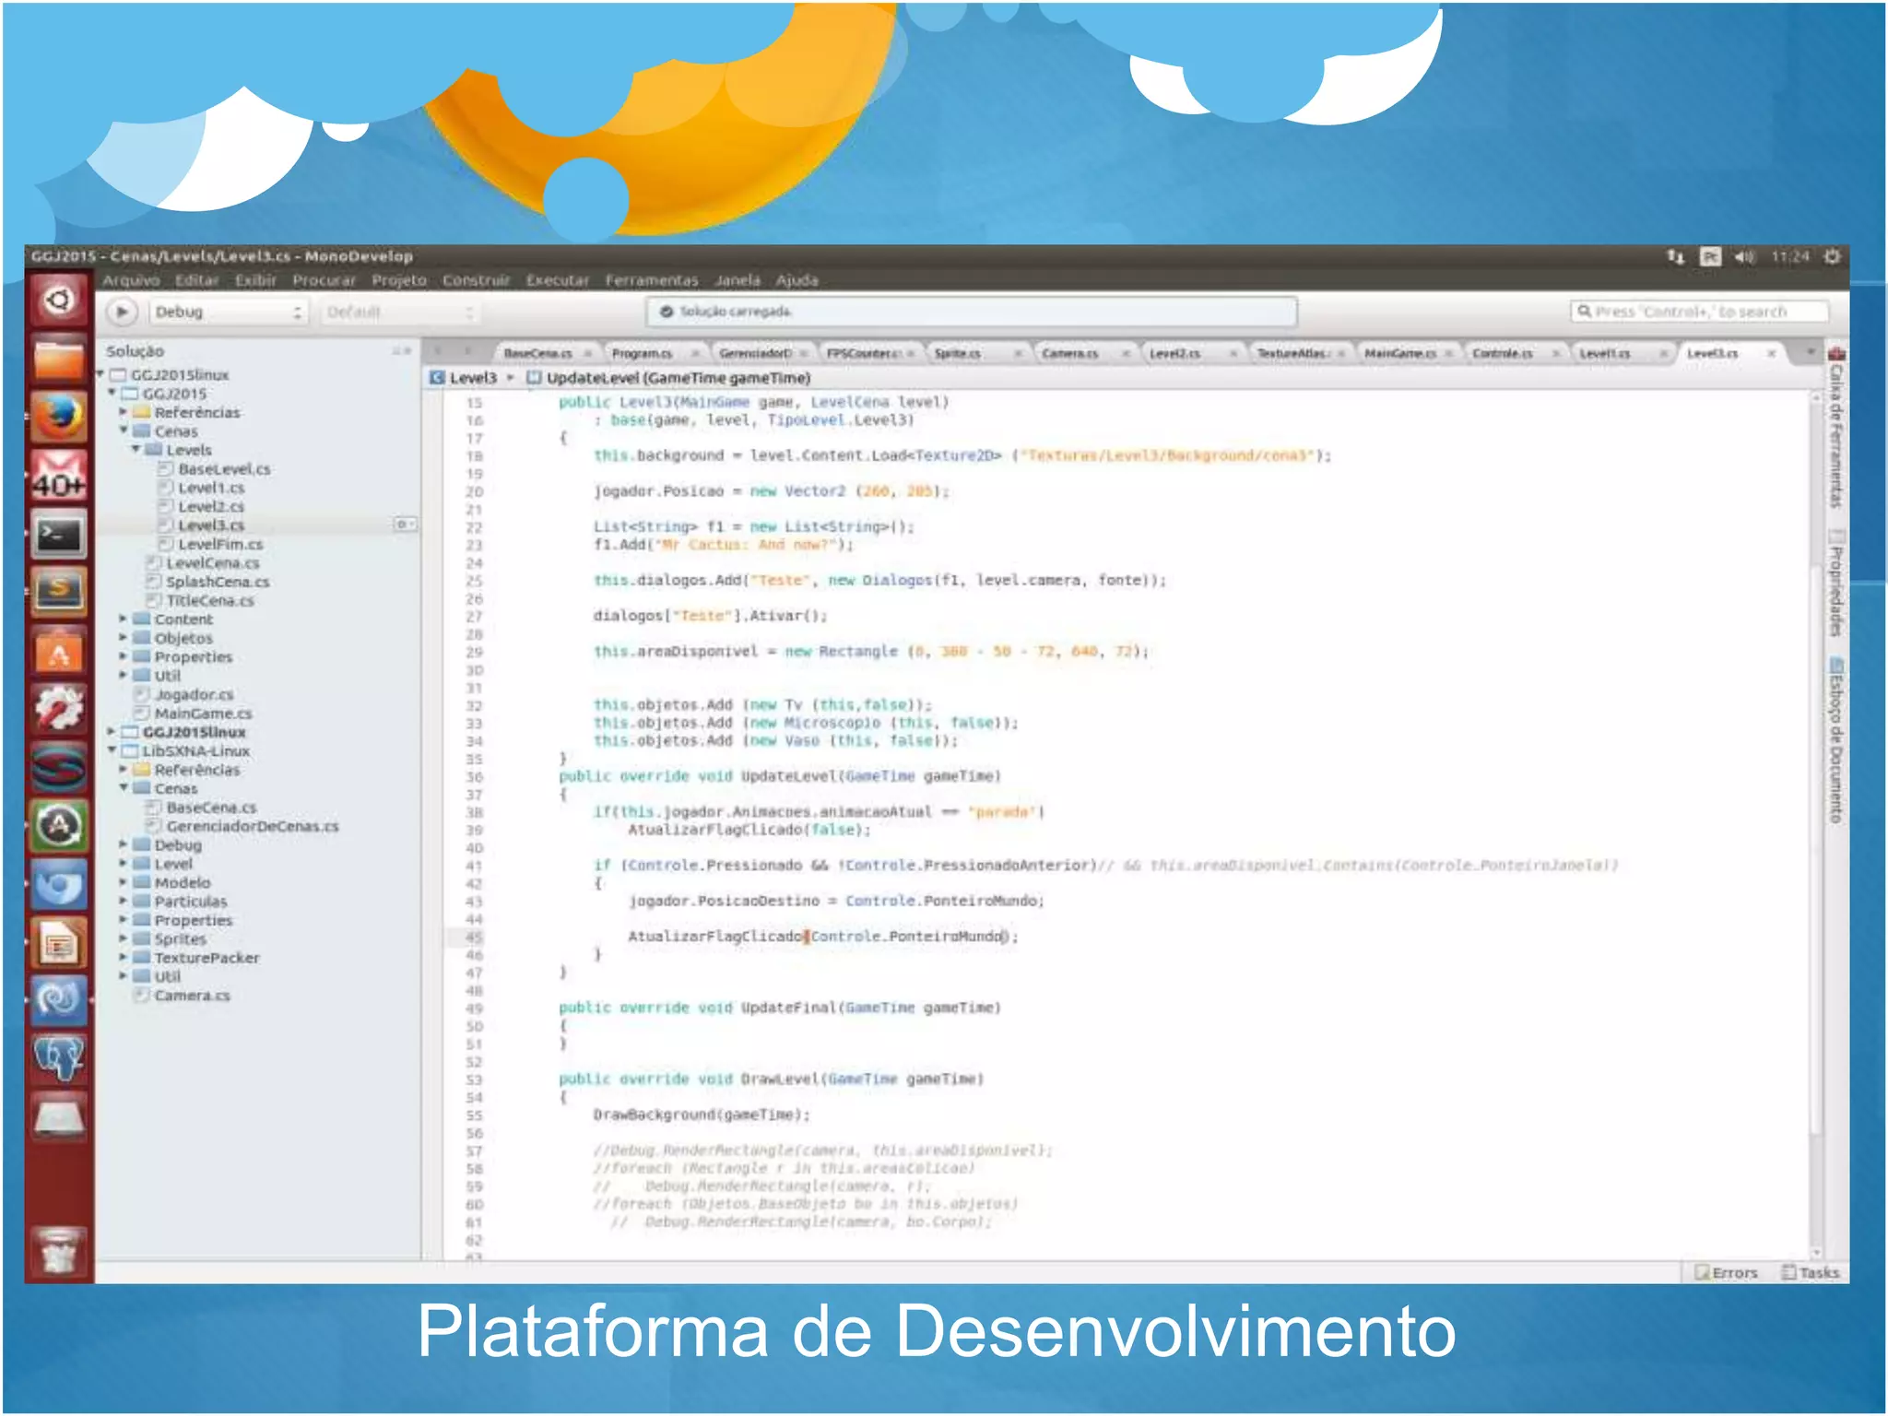Select LevelFim.cs in solution tree
Image resolution: width=1888 pixels, height=1416 pixels.
pos(220,544)
